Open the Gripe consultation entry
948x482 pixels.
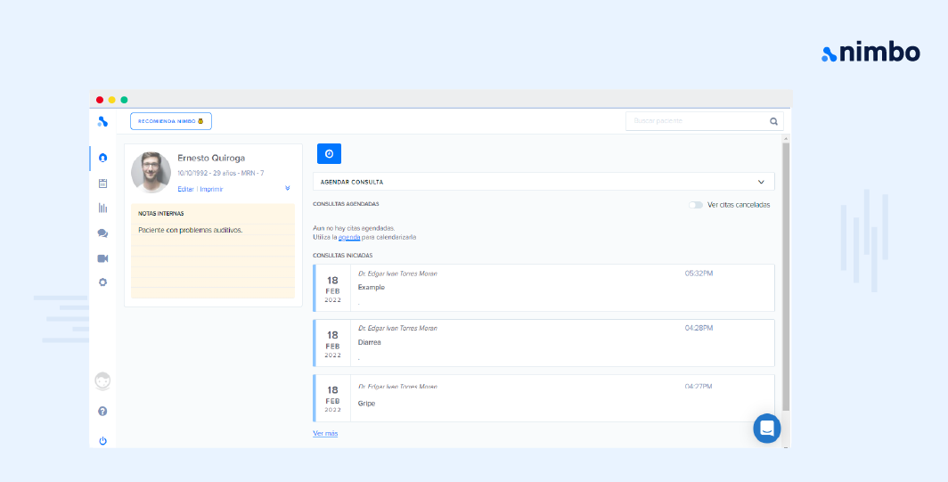coord(543,398)
